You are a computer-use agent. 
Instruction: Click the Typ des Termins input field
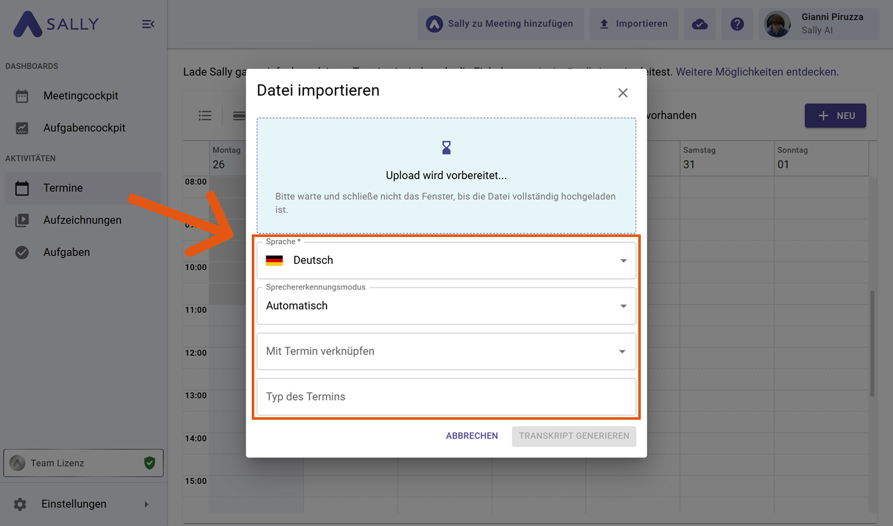446,397
